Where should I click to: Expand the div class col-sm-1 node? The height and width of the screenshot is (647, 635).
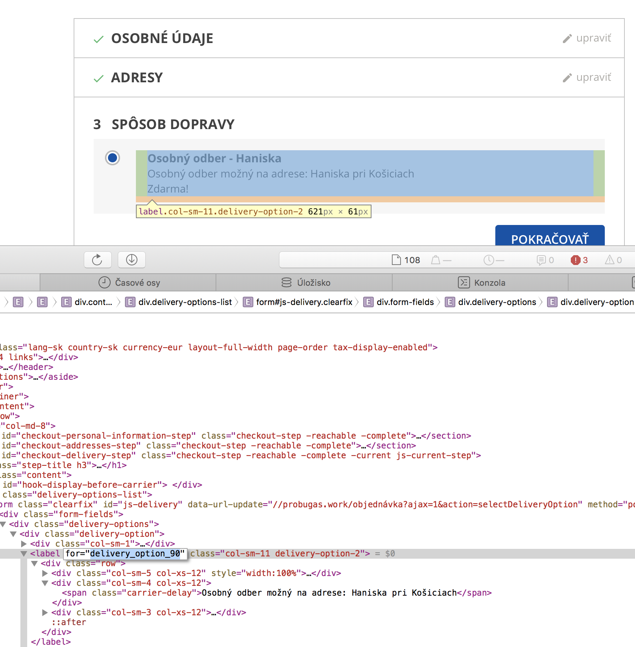[24, 544]
